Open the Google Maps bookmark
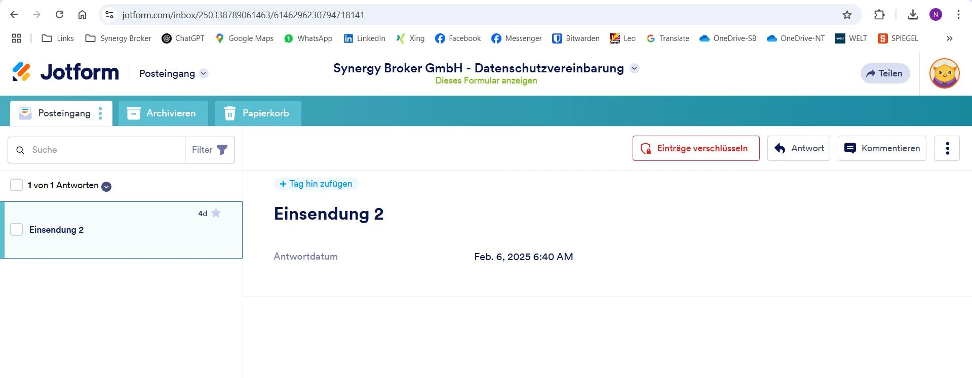Viewport: 972px width, 378px height. tap(244, 38)
